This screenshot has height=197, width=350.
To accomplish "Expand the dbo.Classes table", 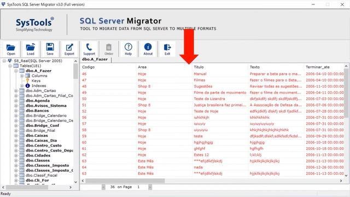I will click(16, 160).
